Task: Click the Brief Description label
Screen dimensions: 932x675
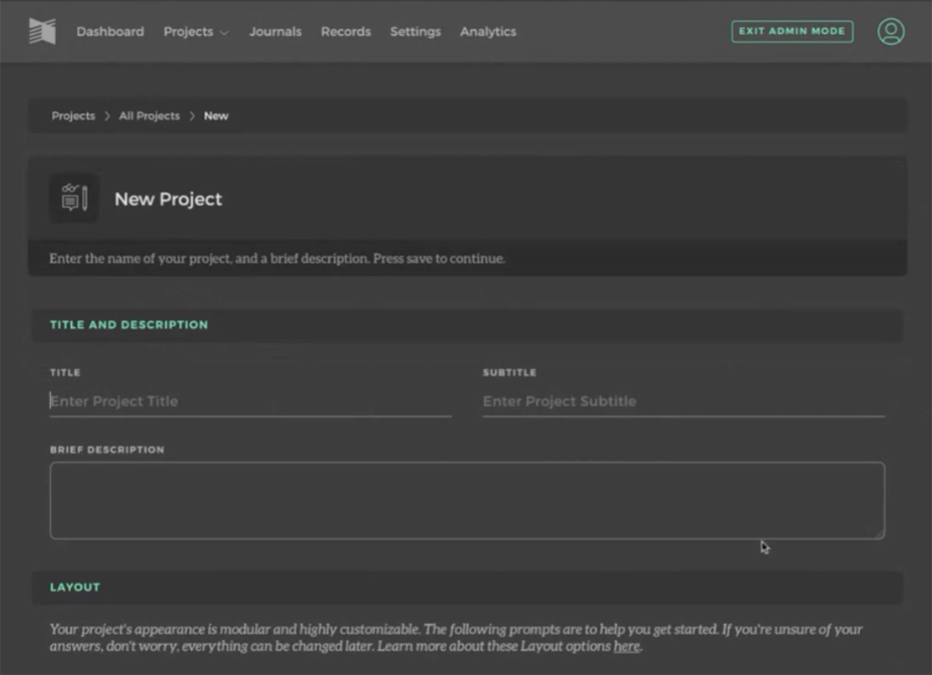Action: (x=107, y=450)
